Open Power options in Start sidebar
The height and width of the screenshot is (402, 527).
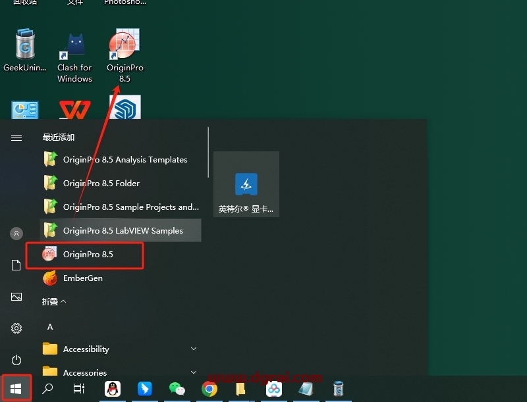[16, 360]
